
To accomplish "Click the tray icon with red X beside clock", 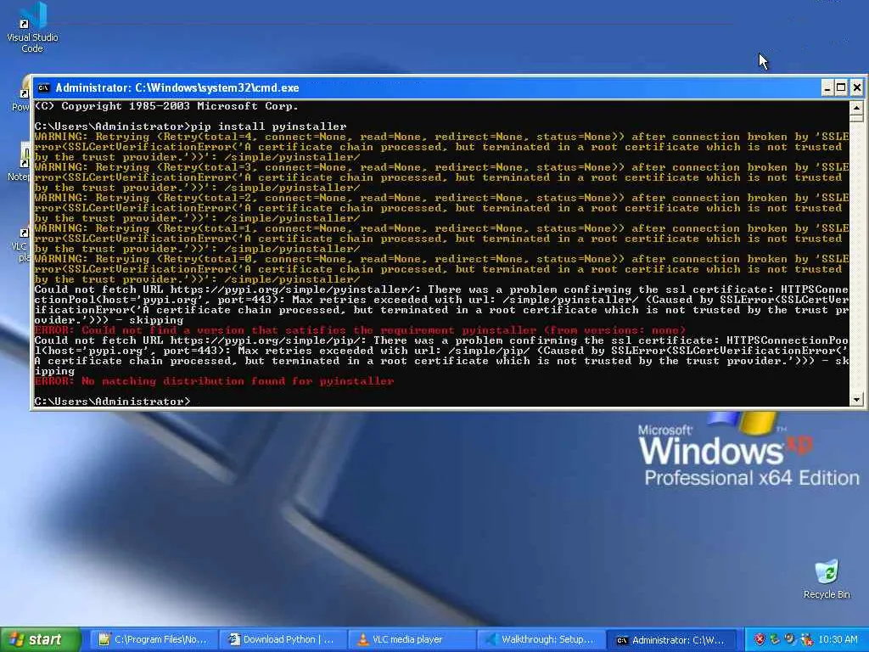I will coord(806,639).
